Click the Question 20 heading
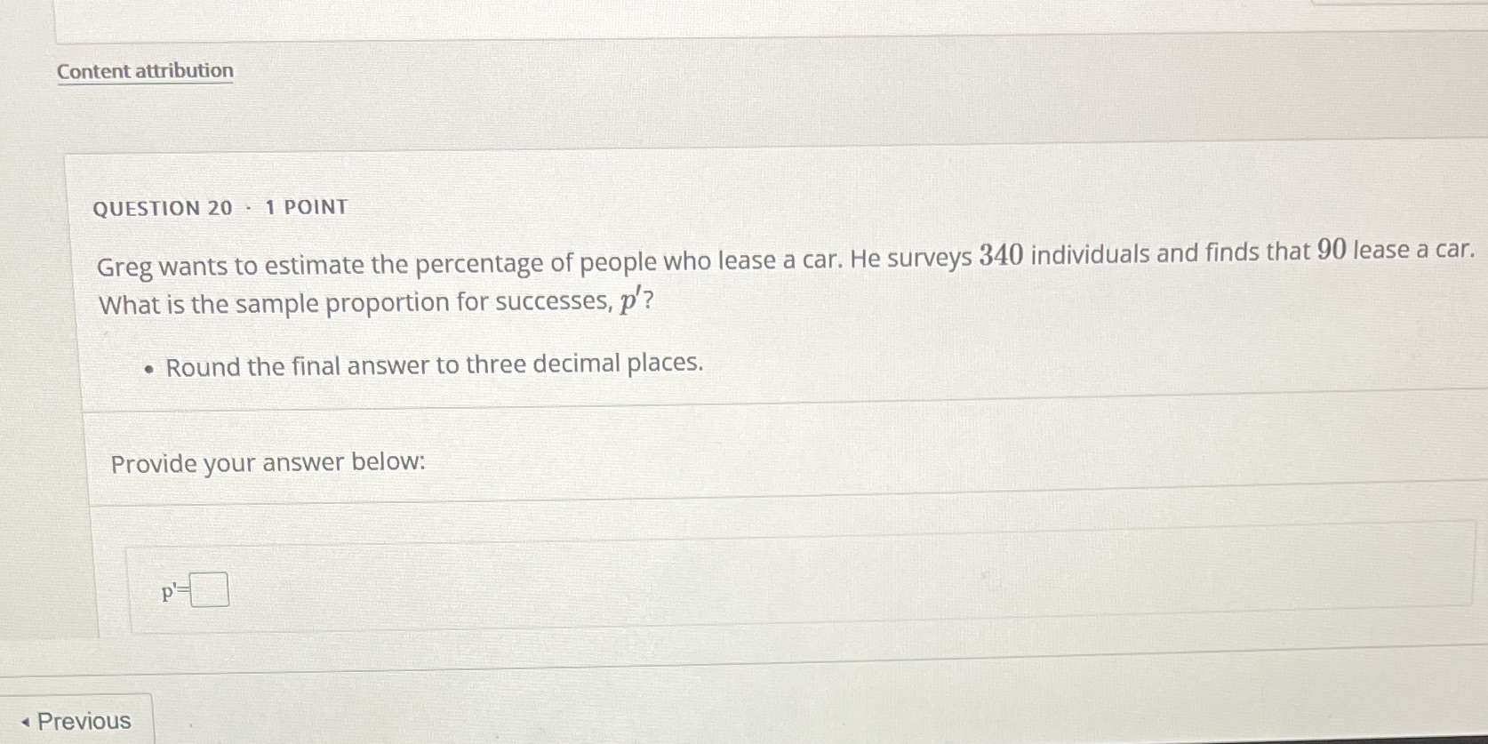 coord(163,207)
